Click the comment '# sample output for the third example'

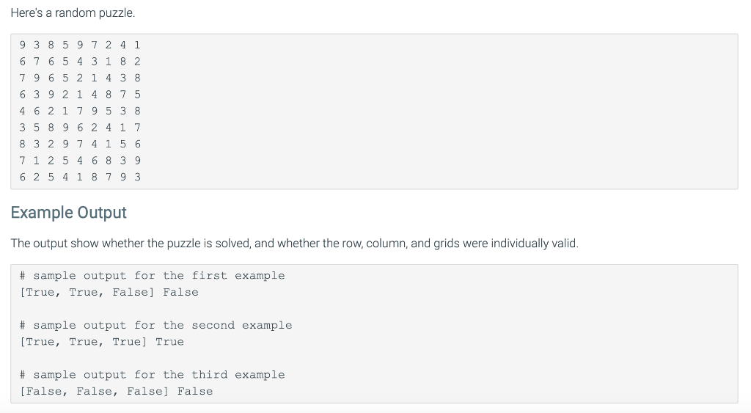[x=153, y=375]
